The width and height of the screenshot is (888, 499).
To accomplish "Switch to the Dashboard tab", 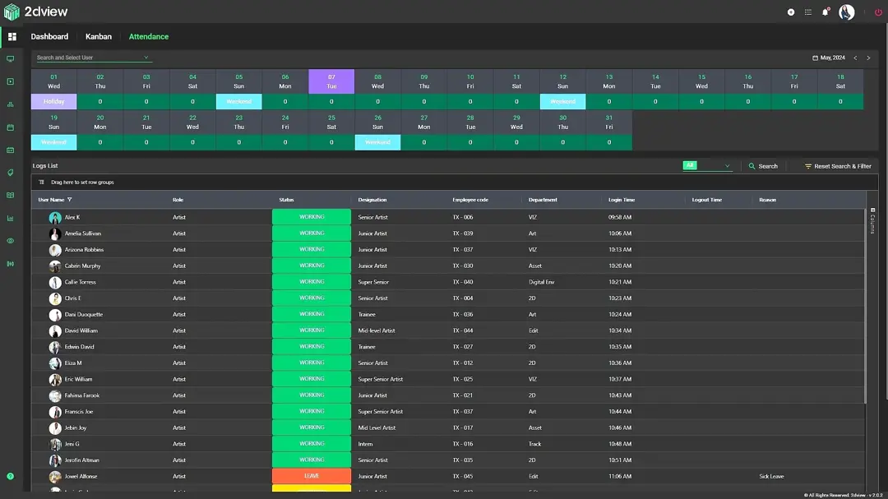I will point(49,37).
